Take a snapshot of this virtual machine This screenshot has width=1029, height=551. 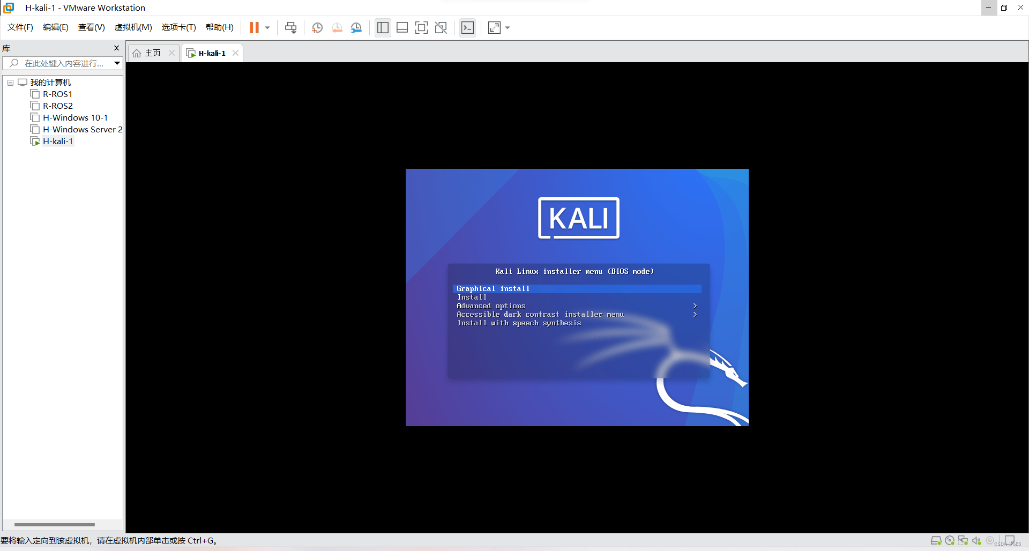317,28
